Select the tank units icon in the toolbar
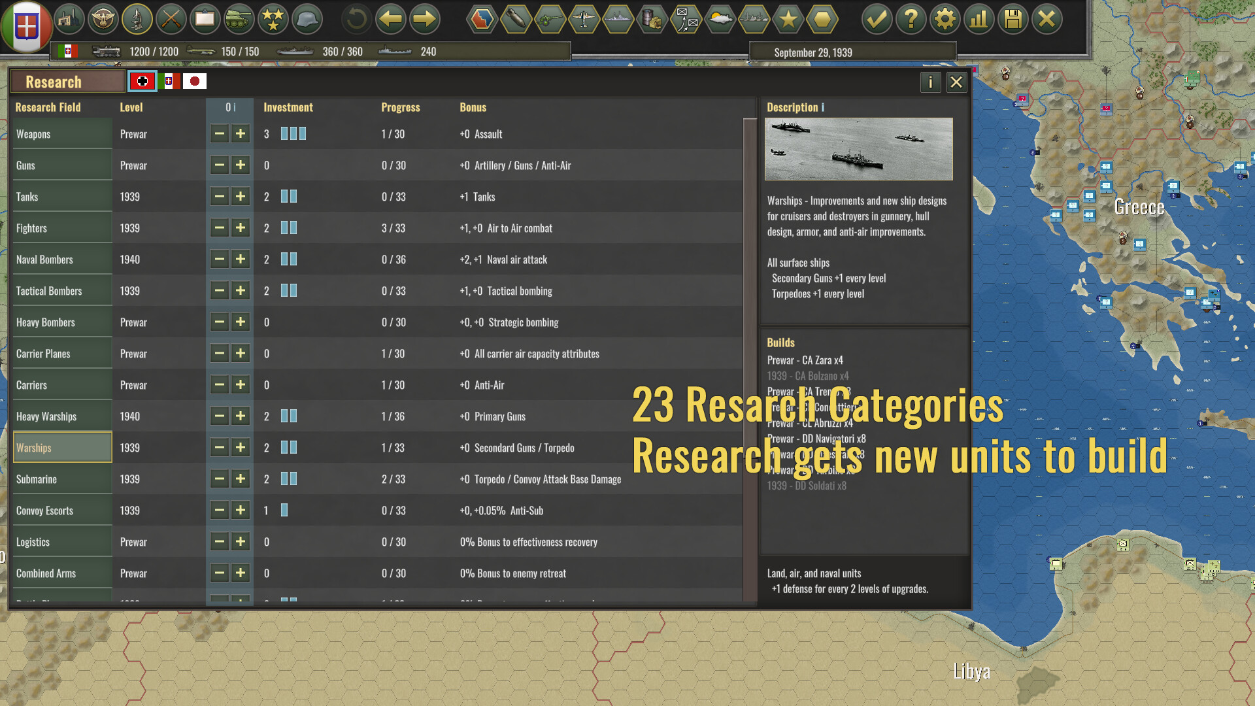This screenshot has height=706, width=1255. click(239, 19)
